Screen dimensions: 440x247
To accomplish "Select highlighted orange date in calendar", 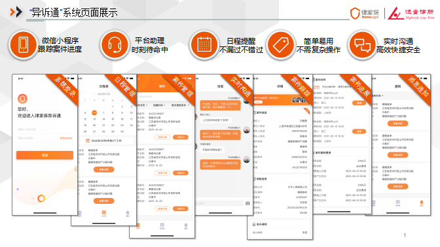I will click(94, 113).
